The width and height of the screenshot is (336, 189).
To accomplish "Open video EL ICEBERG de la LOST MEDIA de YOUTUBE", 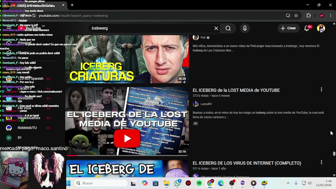I will tap(236, 90).
